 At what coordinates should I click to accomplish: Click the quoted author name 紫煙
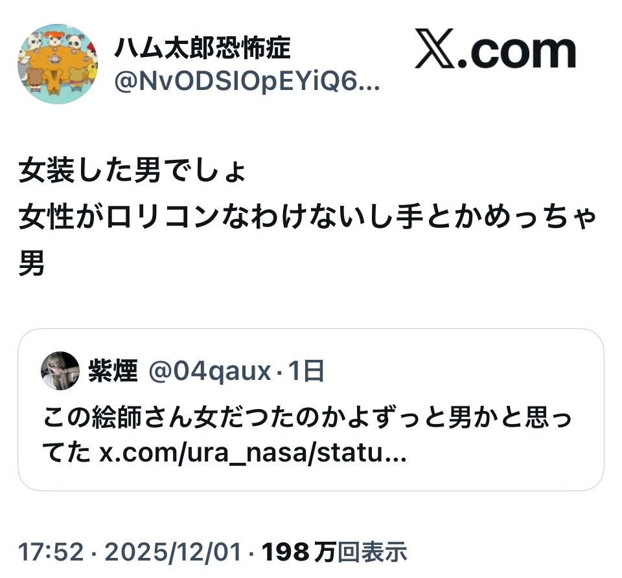tap(113, 371)
